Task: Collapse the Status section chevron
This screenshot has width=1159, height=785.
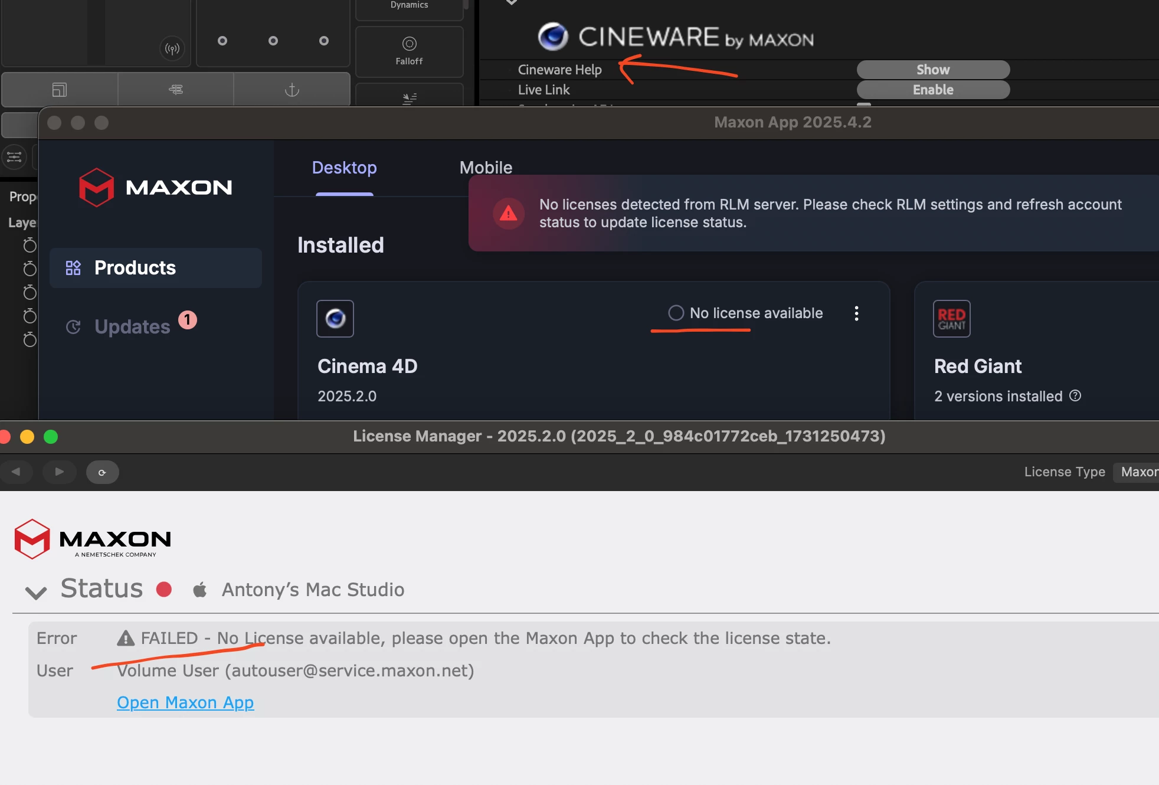Action: [36, 592]
